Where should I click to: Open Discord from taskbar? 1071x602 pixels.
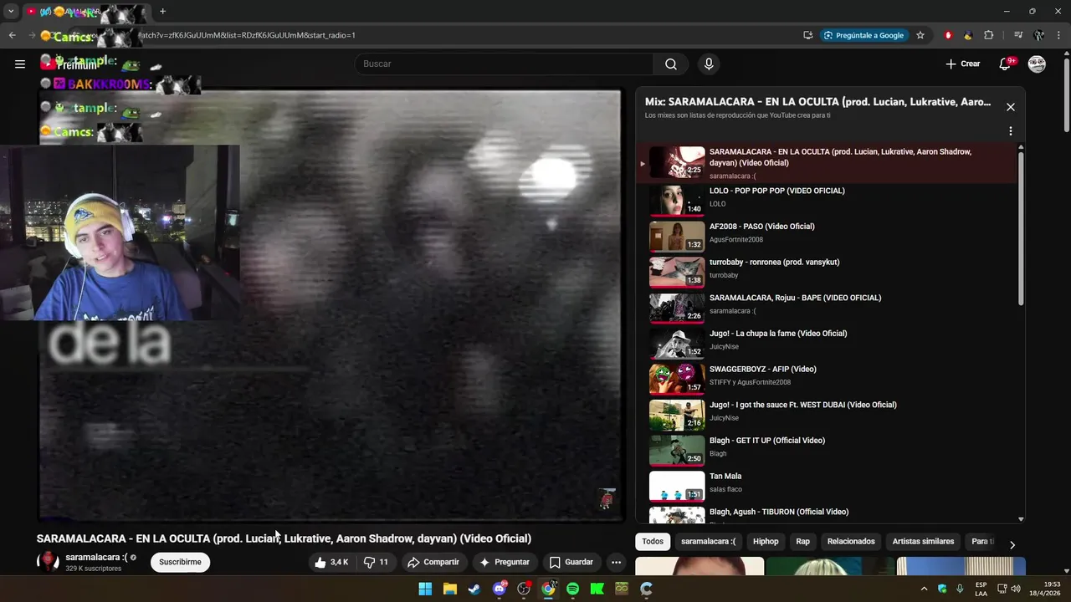tap(500, 589)
